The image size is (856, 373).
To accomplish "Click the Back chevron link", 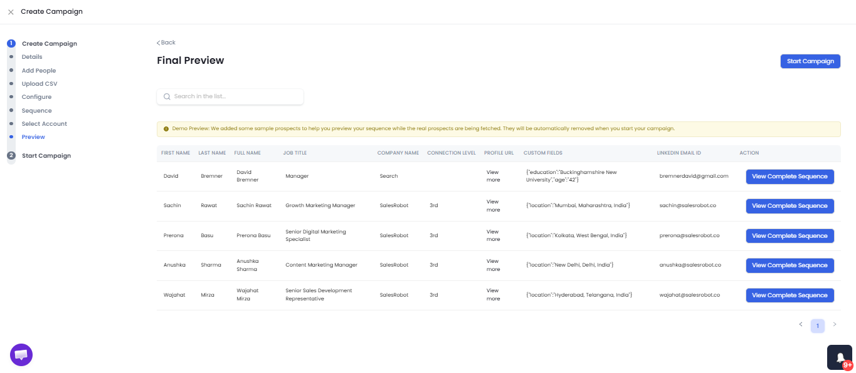I will pyautogui.click(x=166, y=43).
